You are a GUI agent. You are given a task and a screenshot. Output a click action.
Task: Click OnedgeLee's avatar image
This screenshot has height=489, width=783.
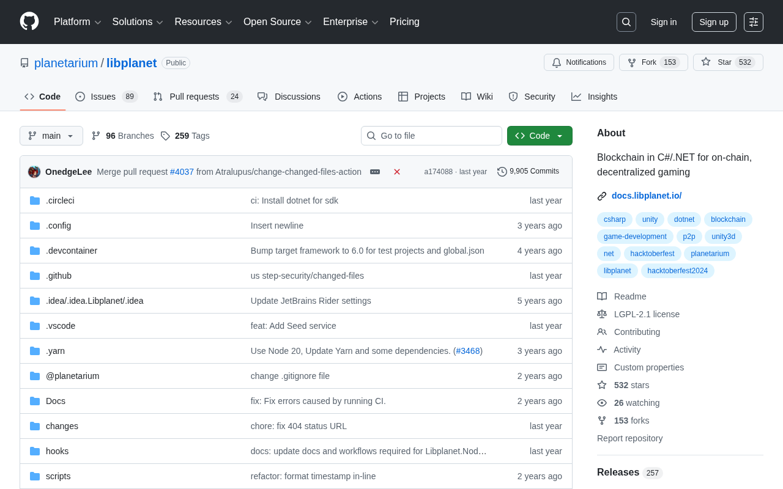(x=34, y=172)
